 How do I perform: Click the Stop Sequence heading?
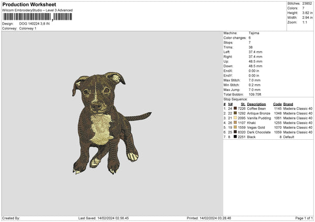click(x=235, y=99)
